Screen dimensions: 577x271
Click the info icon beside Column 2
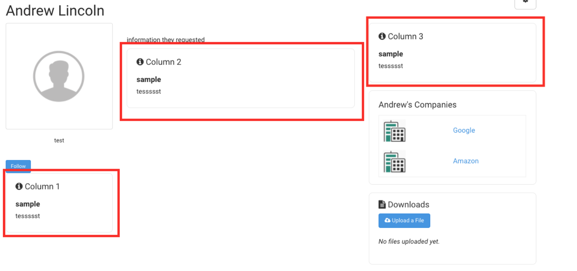pos(140,62)
